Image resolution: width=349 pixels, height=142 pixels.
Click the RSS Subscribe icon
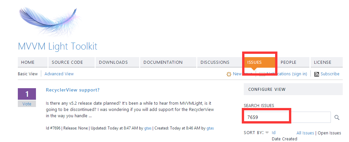click(x=316, y=74)
